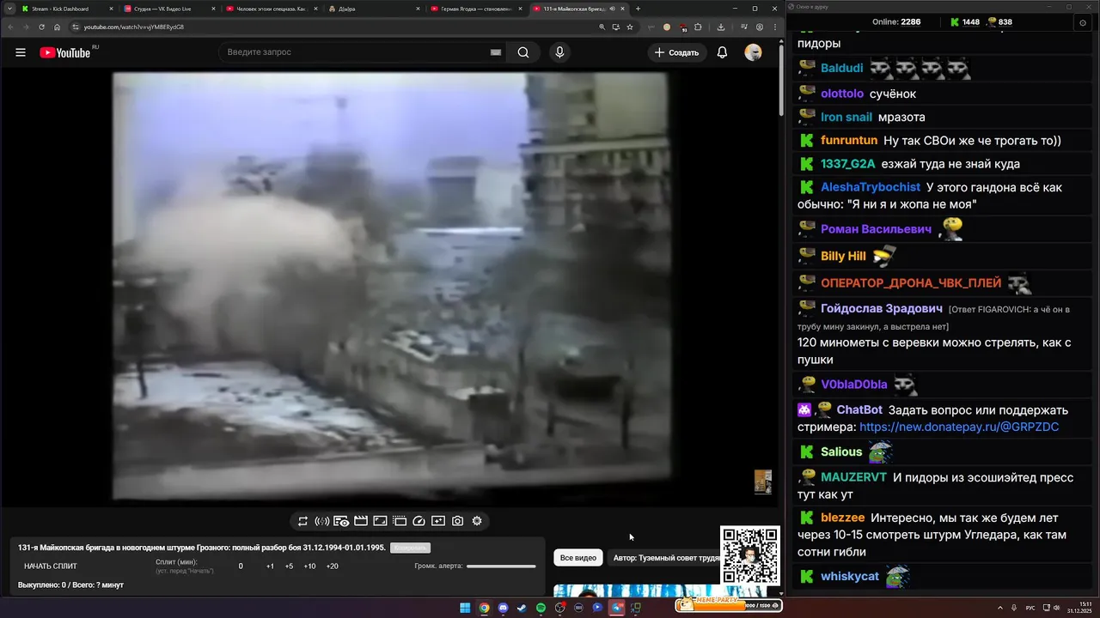Reload the page with the refresh icon
The height and width of the screenshot is (618, 1100).
pyautogui.click(x=41, y=27)
